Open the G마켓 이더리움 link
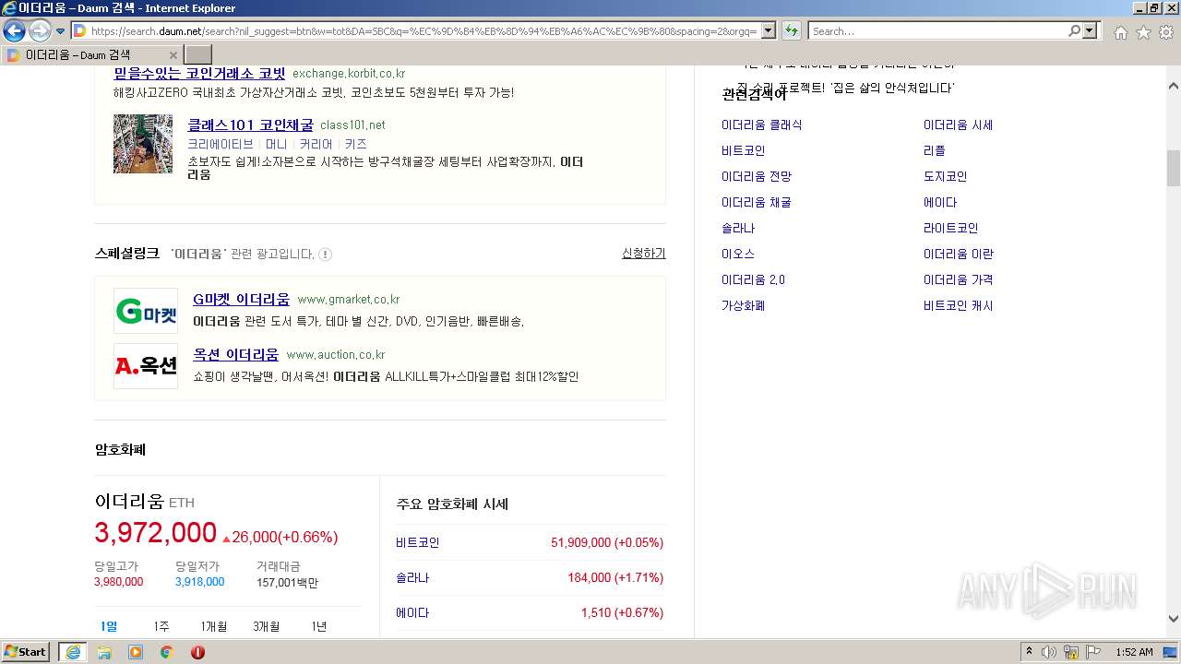1181x664 pixels. pos(241,299)
